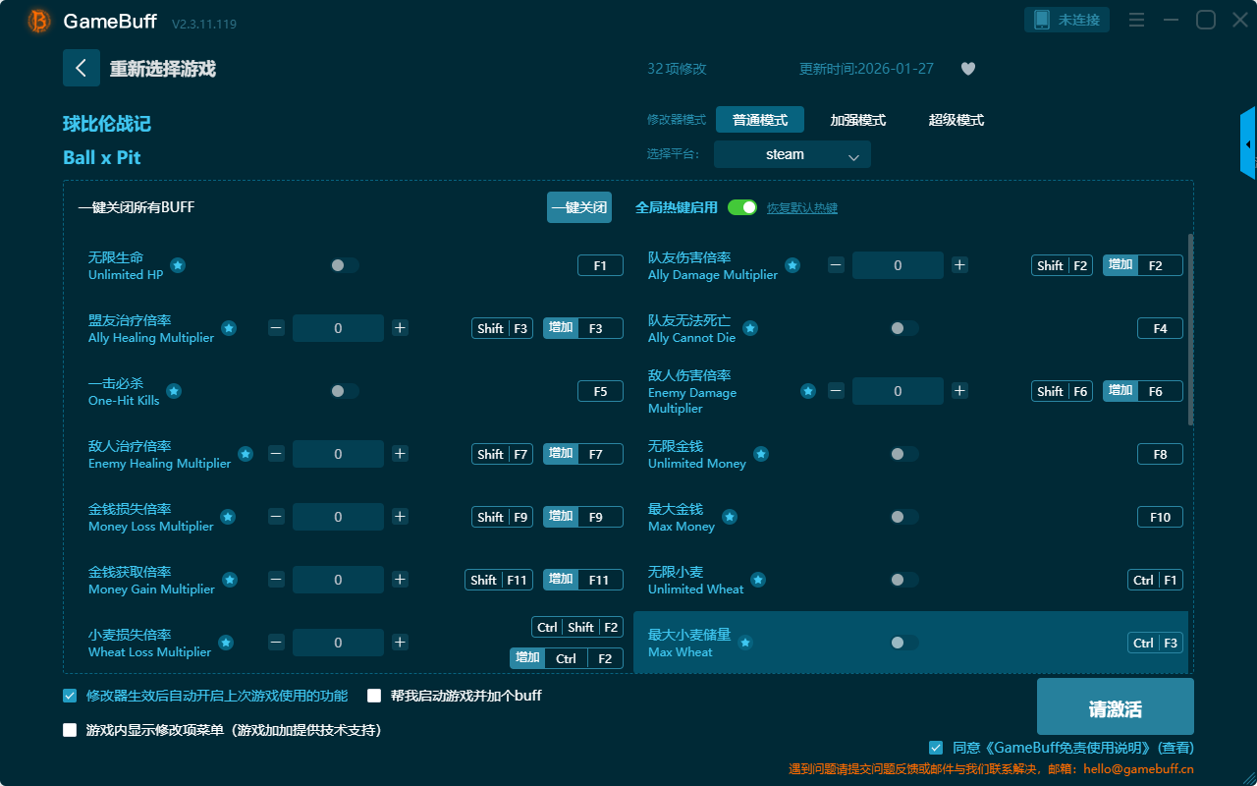
Task: Check the show in-game cheat menu checkbox
Action: click(70, 730)
